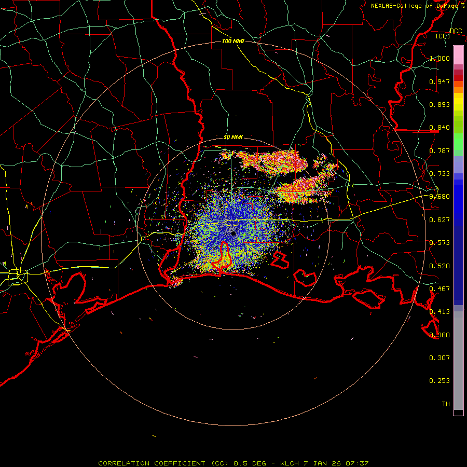This screenshot has width=467, height=467.
Task: Click the 0.893 value on color scale
Action: [439, 104]
